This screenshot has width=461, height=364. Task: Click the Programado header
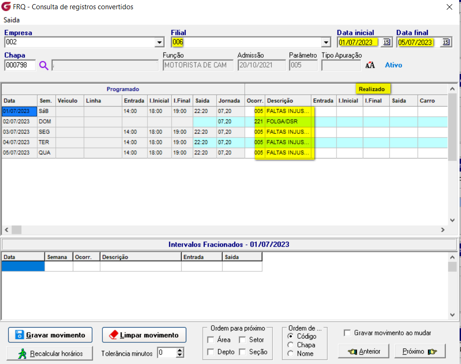[x=123, y=89]
